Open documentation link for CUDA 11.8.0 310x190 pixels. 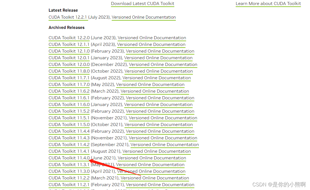click(159, 71)
